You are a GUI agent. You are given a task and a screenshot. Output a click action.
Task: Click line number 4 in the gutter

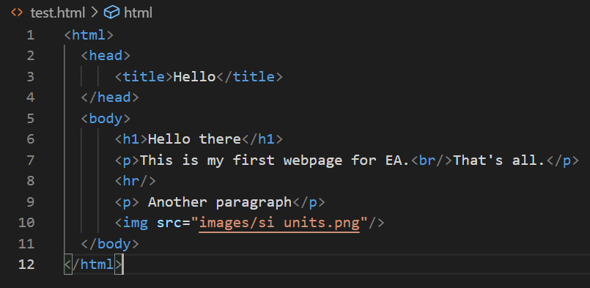31,98
